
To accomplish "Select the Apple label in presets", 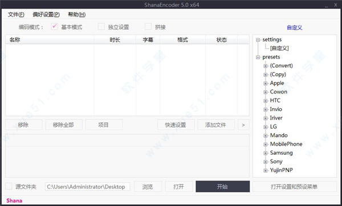I will click(277, 83).
